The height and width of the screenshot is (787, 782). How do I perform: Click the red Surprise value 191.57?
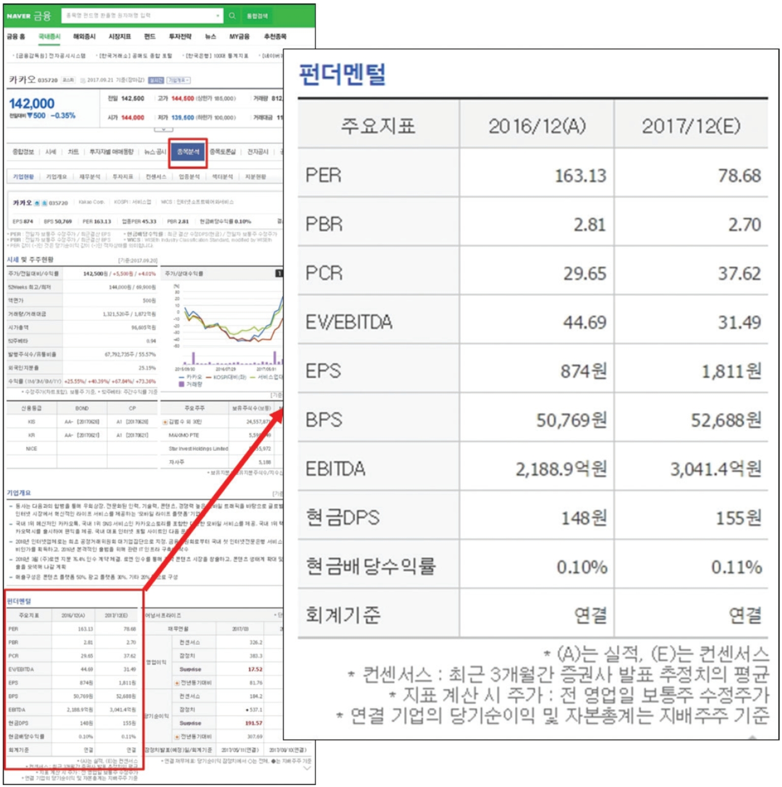point(254,723)
